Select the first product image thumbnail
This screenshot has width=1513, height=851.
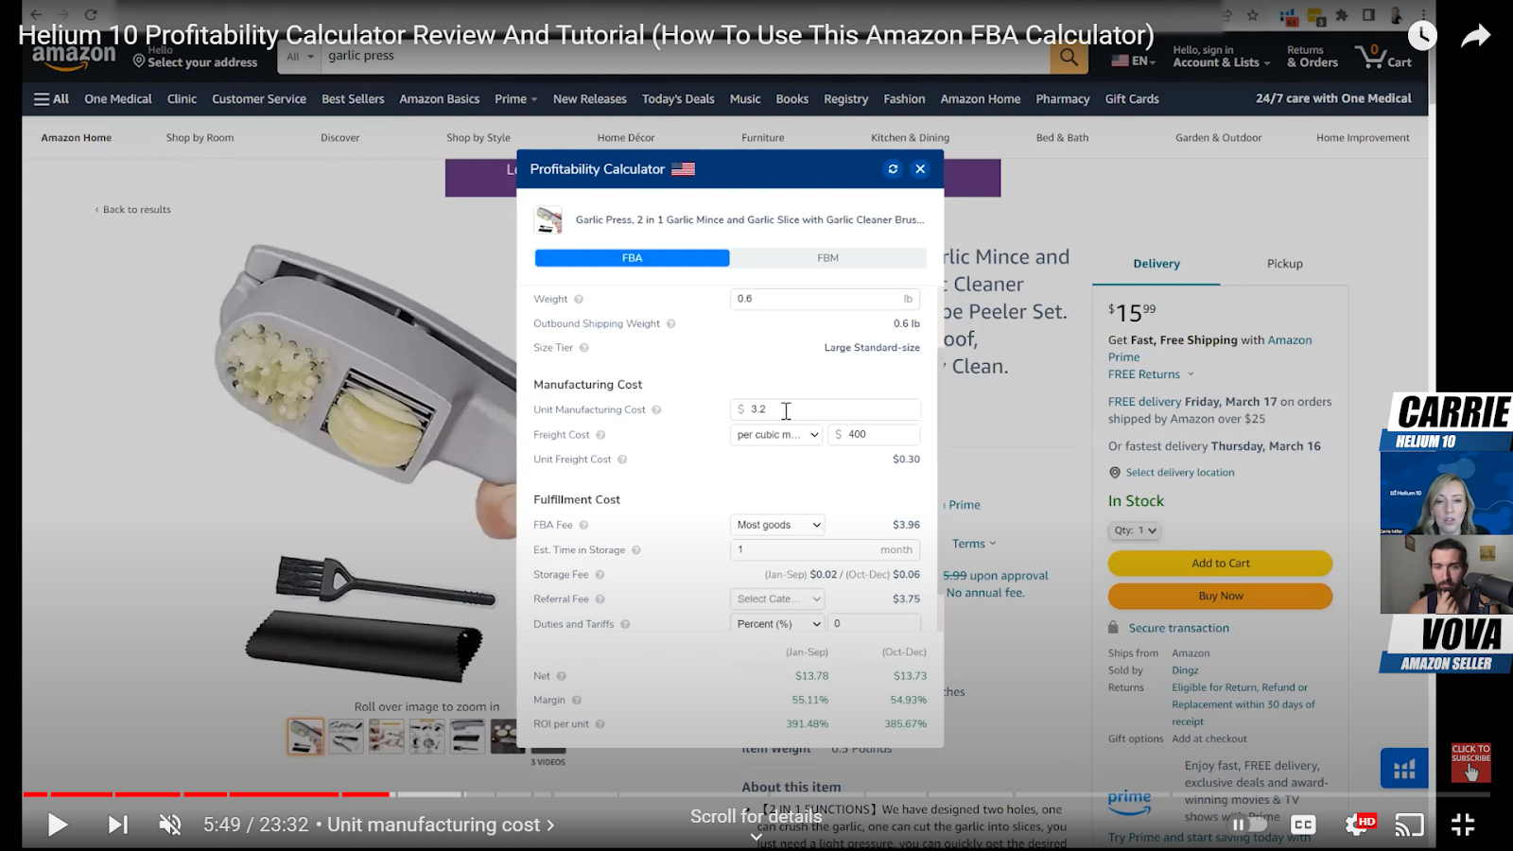coord(305,737)
